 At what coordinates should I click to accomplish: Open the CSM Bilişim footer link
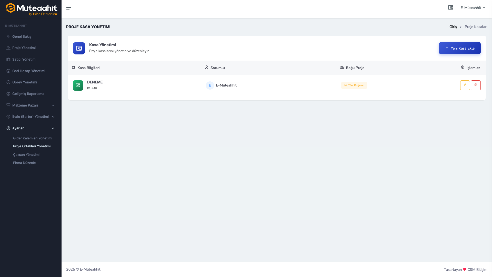[x=477, y=270]
